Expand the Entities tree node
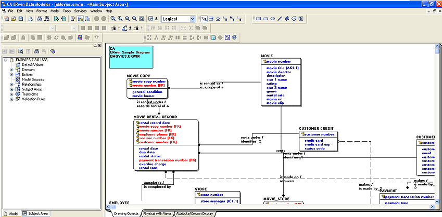Image resolution: width=442 pixels, height=217 pixels. [x=11, y=75]
